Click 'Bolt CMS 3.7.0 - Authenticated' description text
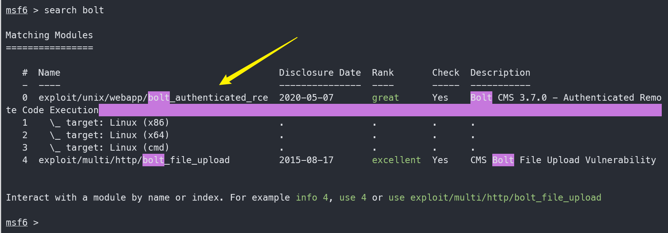Image resolution: width=668 pixels, height=233 pixels. tap(552, 98)
